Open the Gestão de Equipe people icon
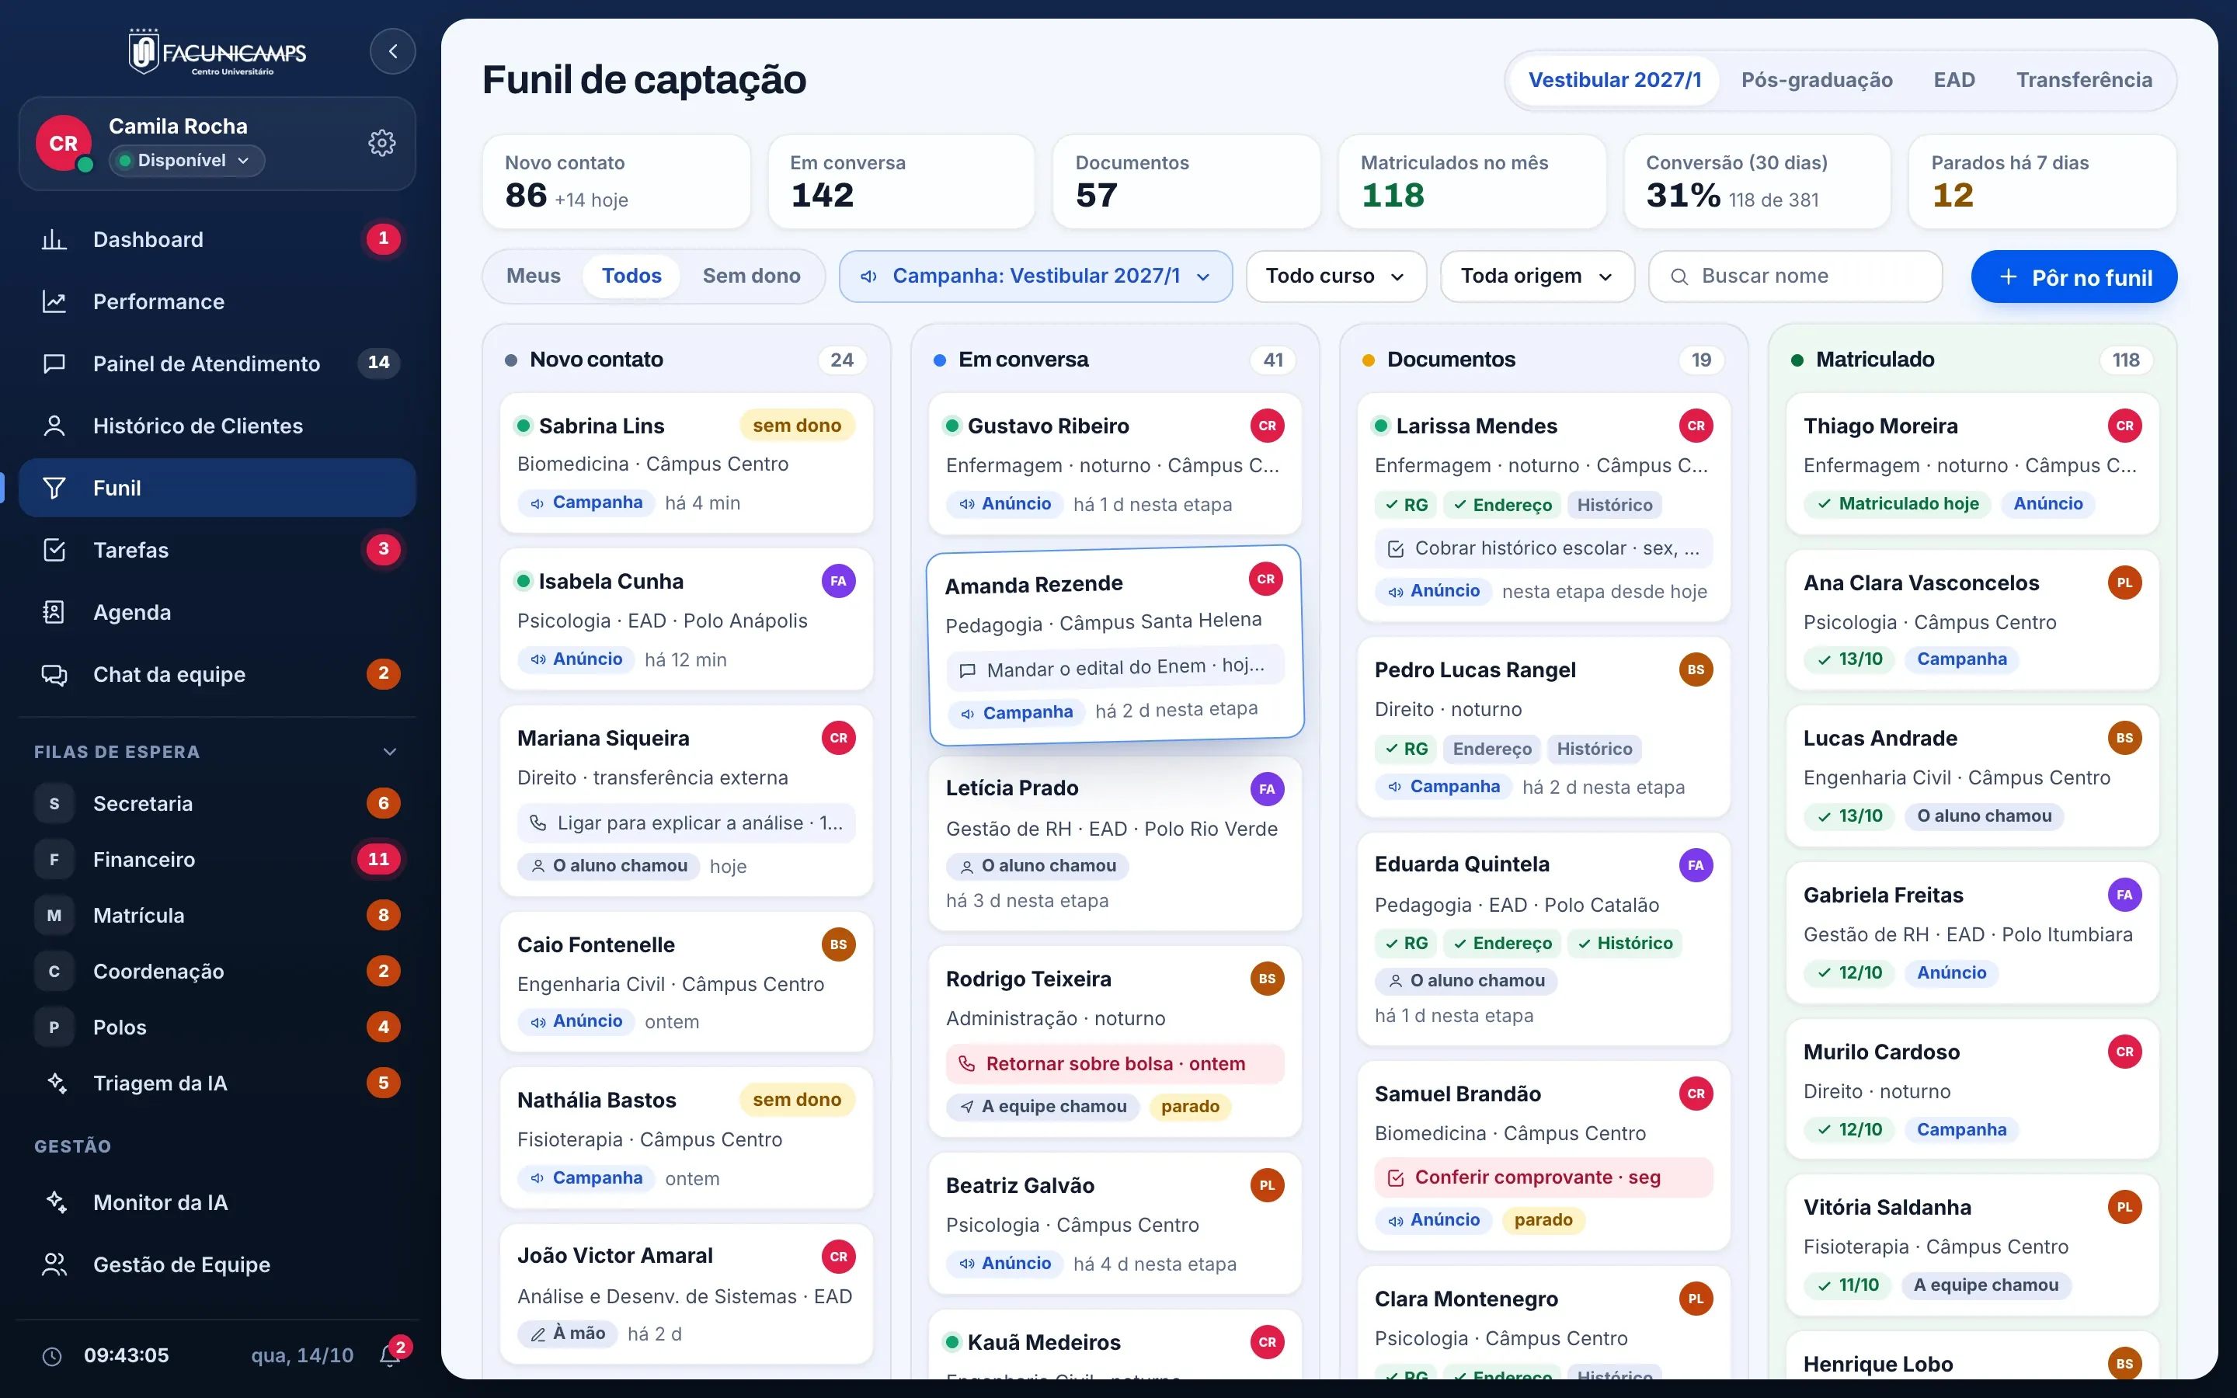 pos(54,1264)
